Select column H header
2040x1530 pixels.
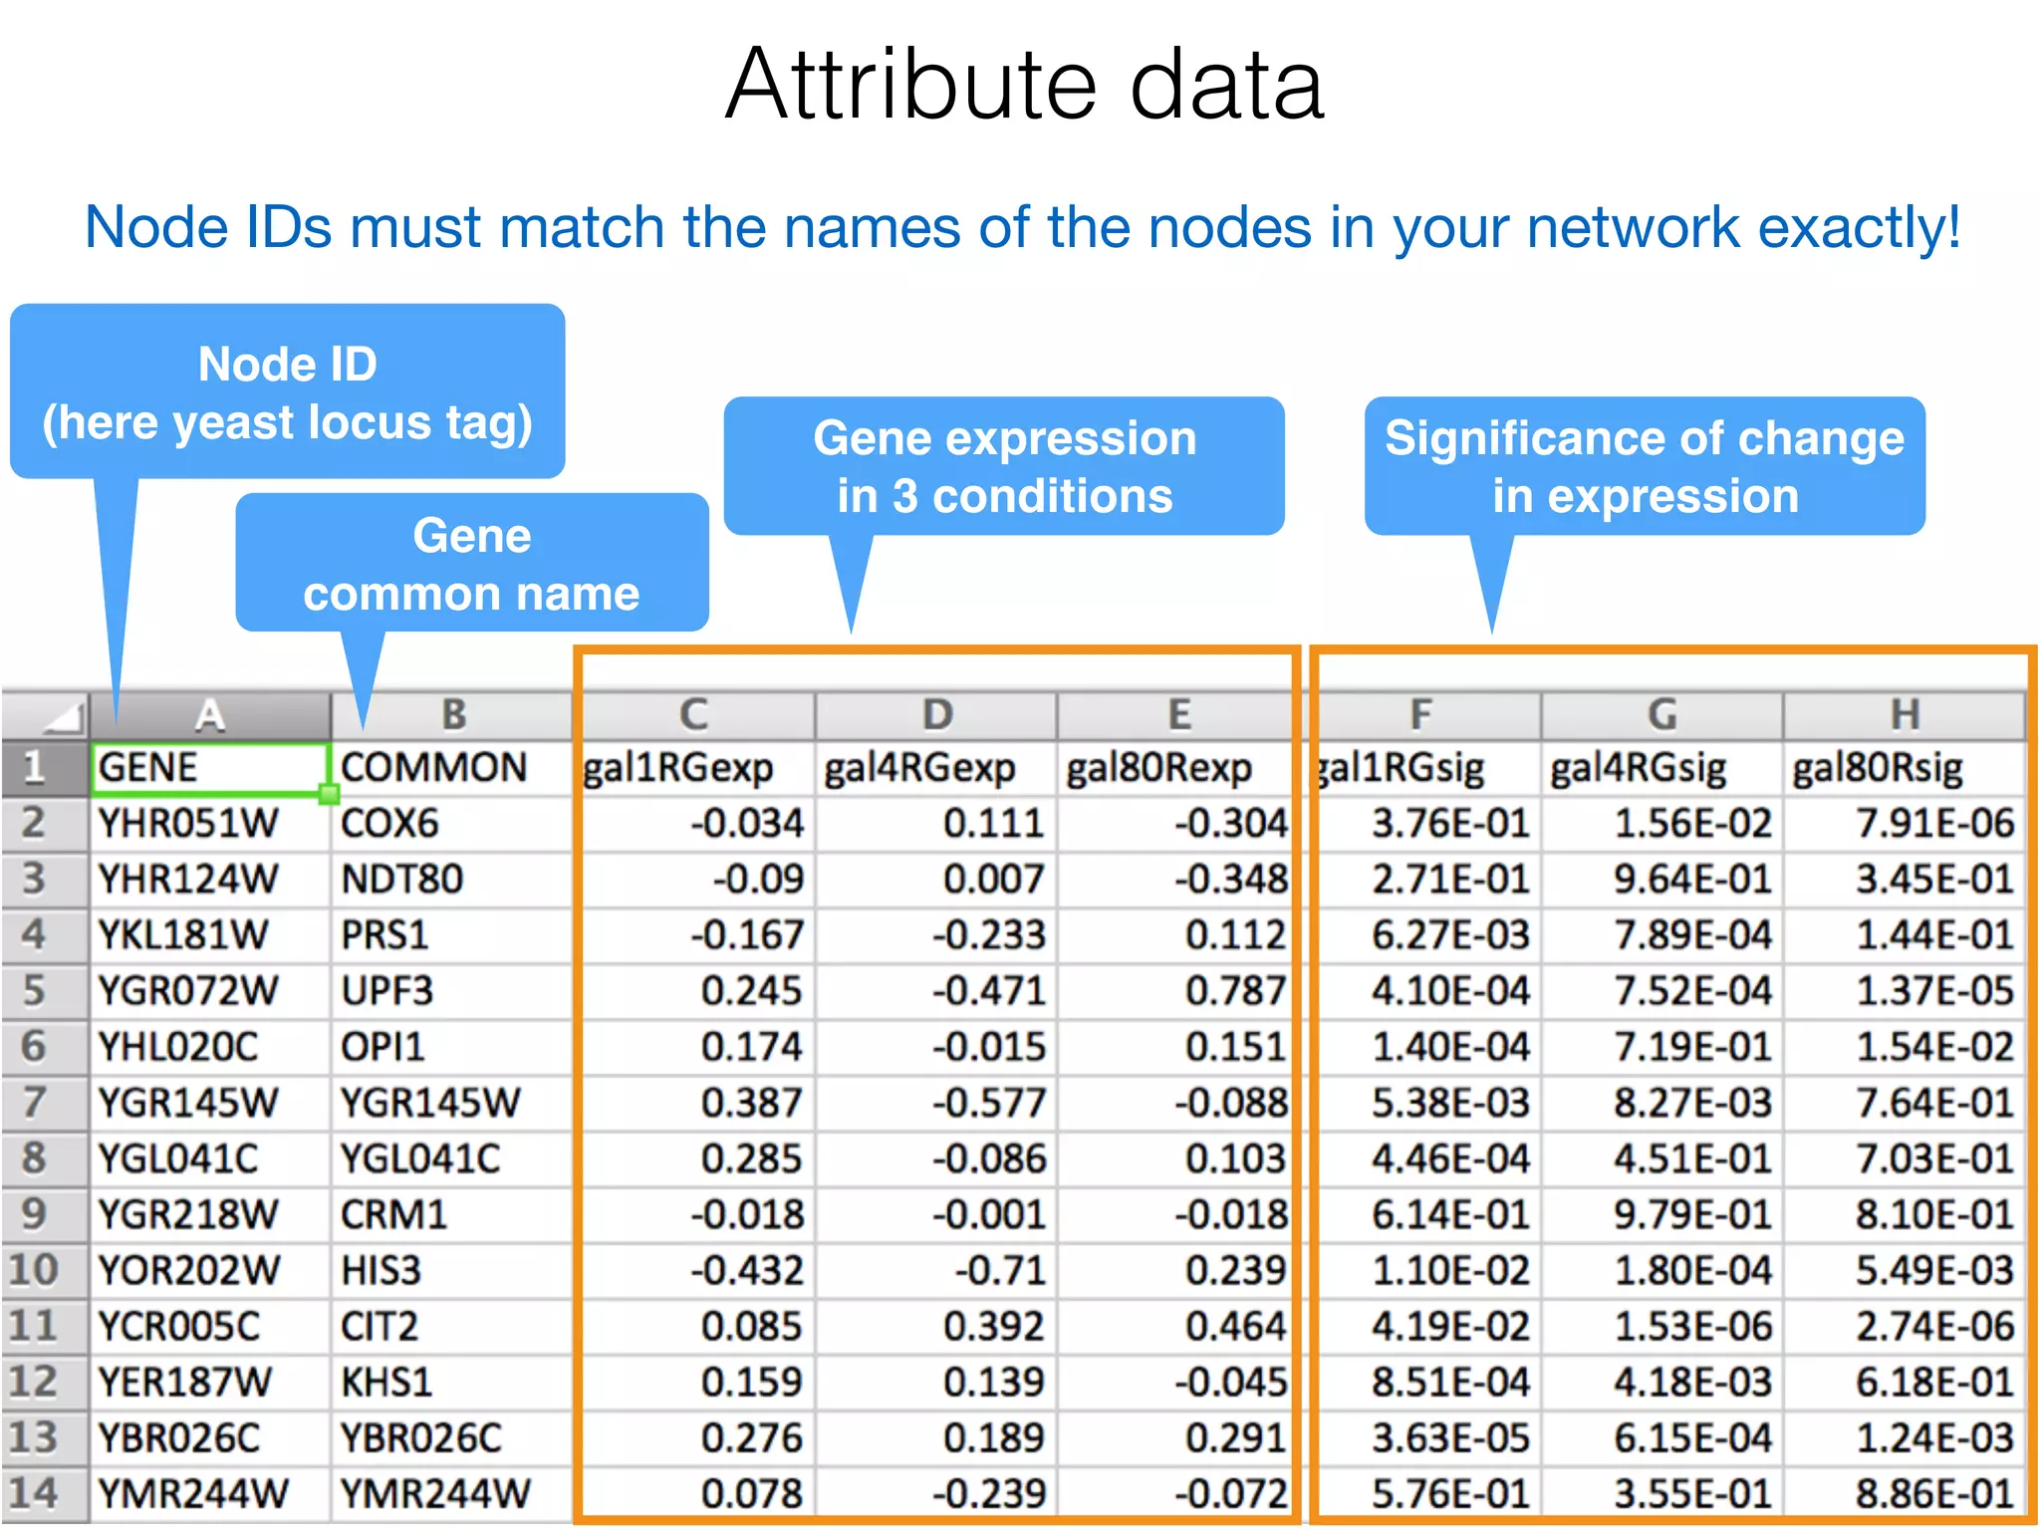(x=1905, y=715)
